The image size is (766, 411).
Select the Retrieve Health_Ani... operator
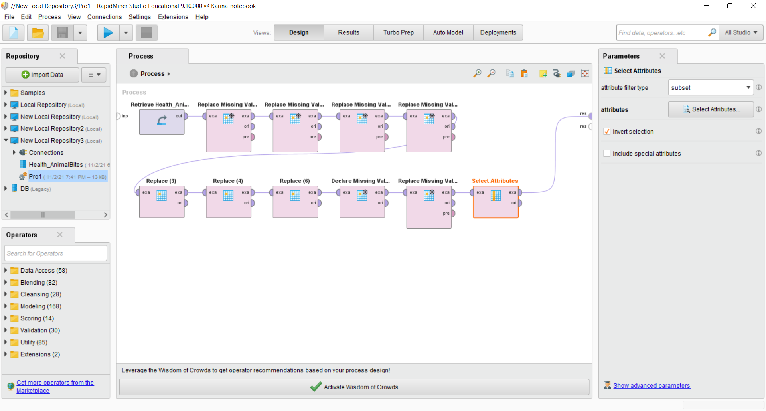click(x=162, y=122)
